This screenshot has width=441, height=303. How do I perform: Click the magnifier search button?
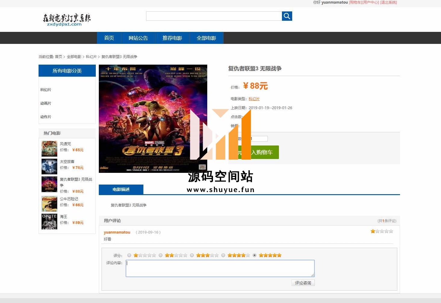pyautogui.click(x=287, y=16)
